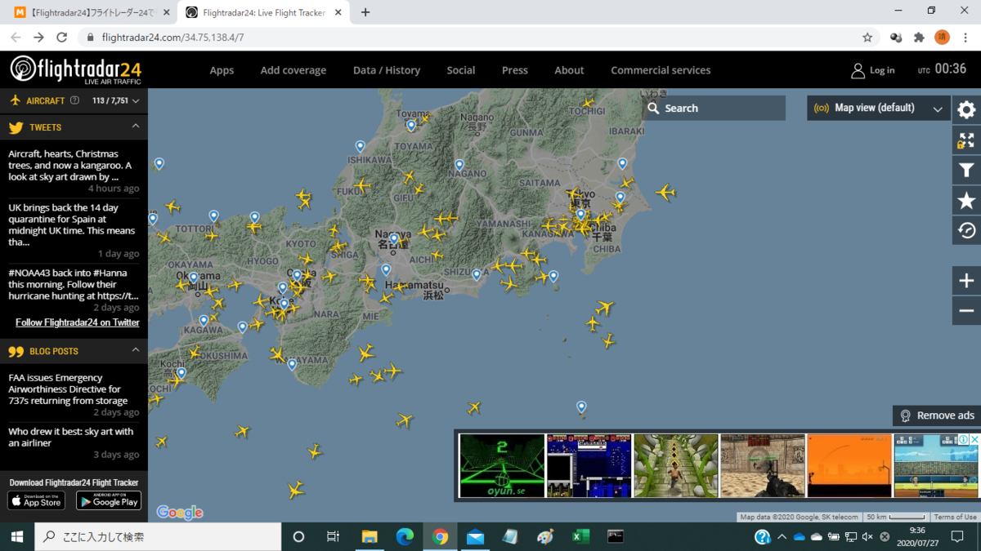The height and width of the screenshot is (551, 981).
Task: Click the Twitter bird icon in Tweets header
Action: click(16, 127)
